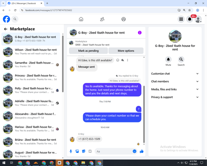
Task: Reload the page
Action: point(15,10)
